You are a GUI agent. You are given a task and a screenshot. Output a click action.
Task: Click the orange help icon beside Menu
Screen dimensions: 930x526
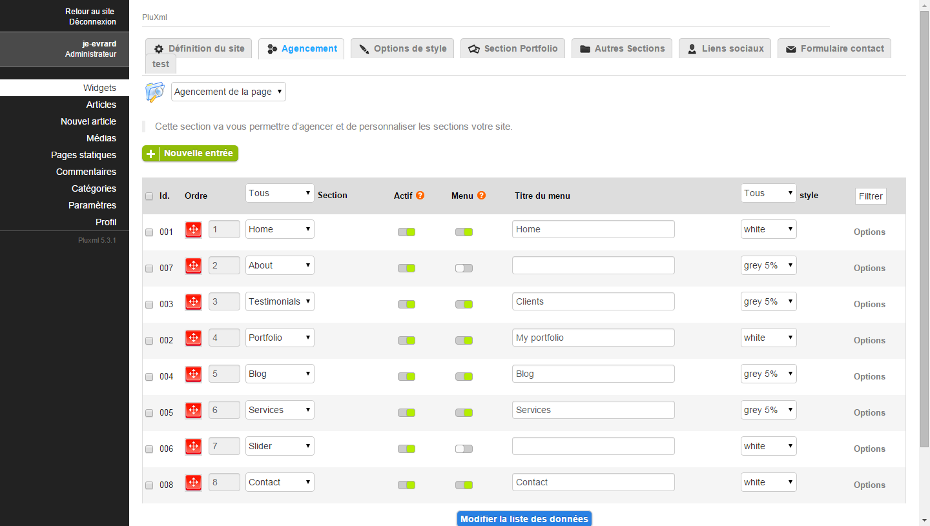pyautogui.click(x=481, y=196)
